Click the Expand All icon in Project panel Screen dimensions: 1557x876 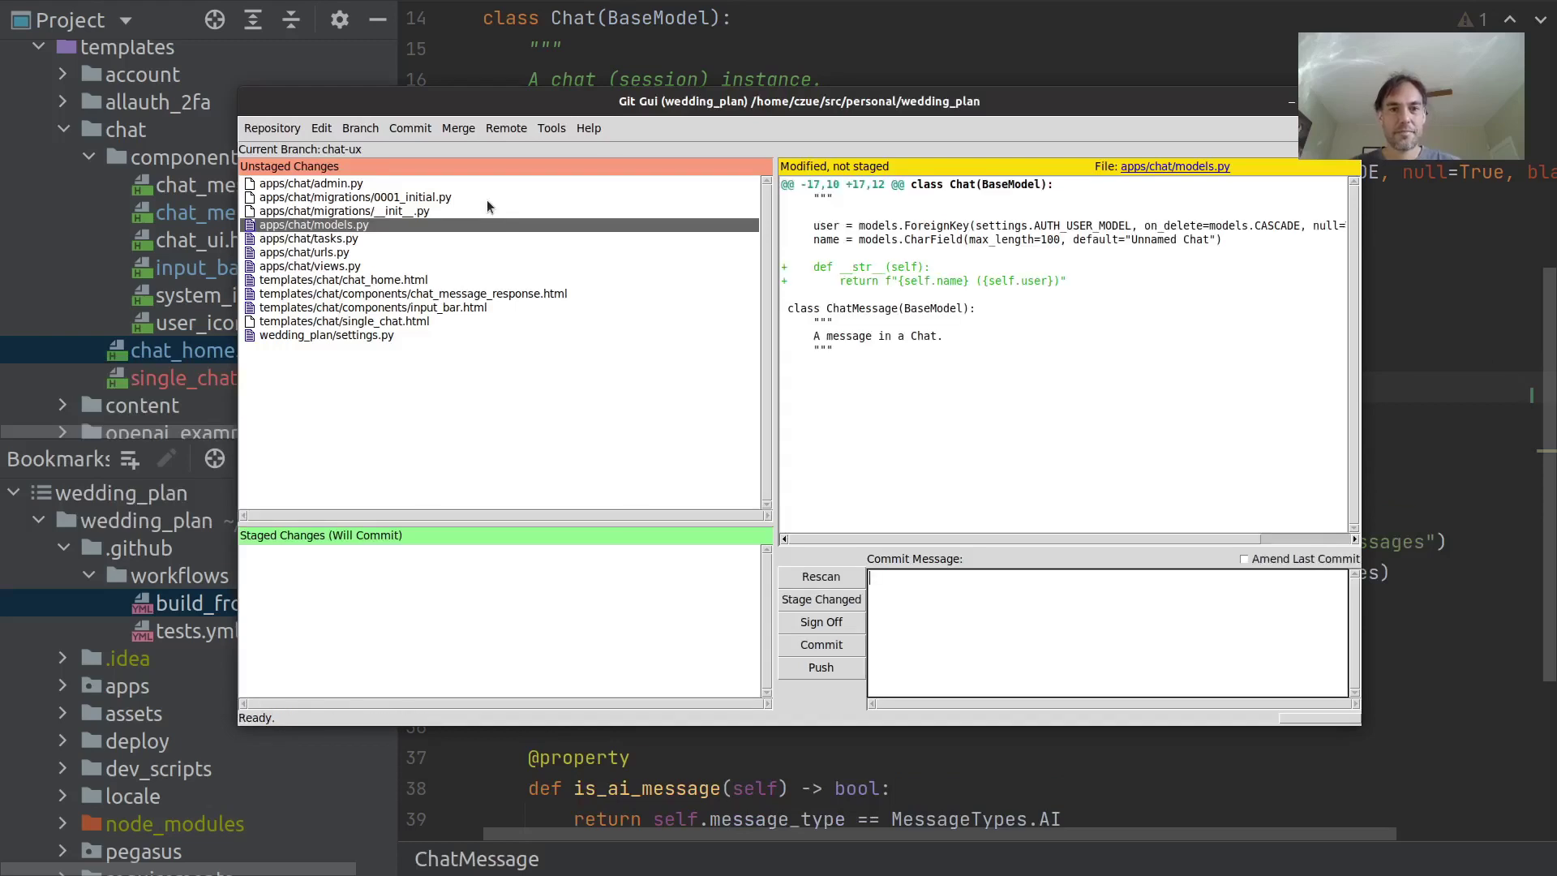[253, 19]
